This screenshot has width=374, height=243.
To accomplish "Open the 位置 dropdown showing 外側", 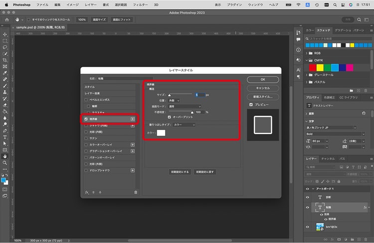I will (x=174, y=101).
